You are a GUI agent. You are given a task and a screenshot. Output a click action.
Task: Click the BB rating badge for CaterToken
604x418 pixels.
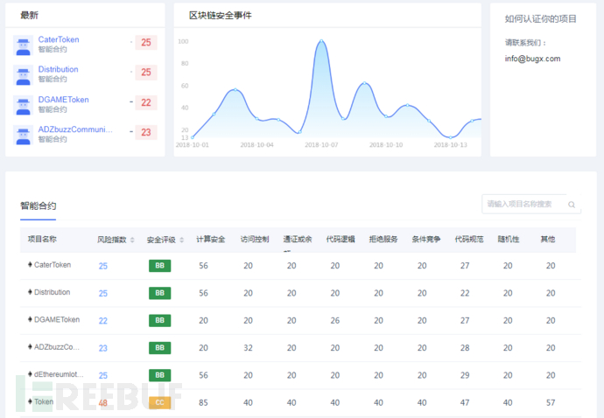click(x=160, y=266)
